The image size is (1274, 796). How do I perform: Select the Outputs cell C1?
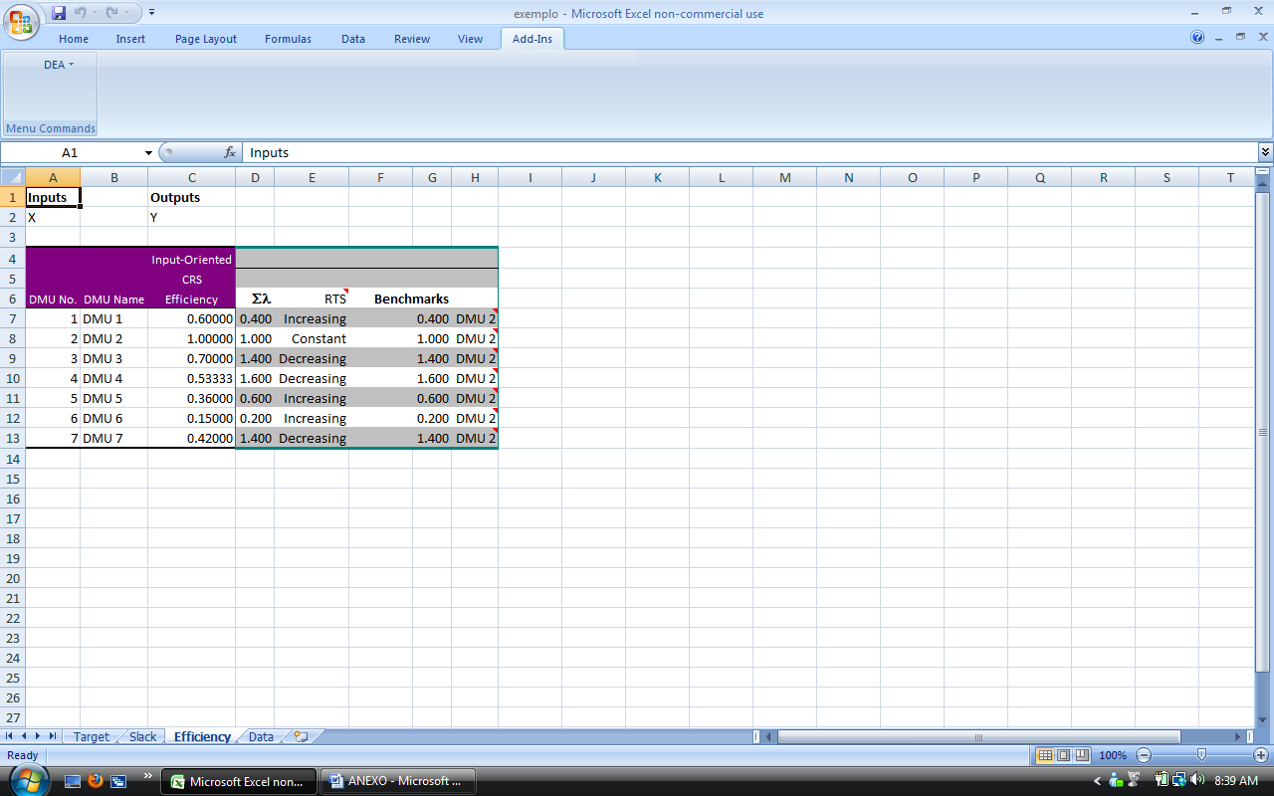[192, 197]
